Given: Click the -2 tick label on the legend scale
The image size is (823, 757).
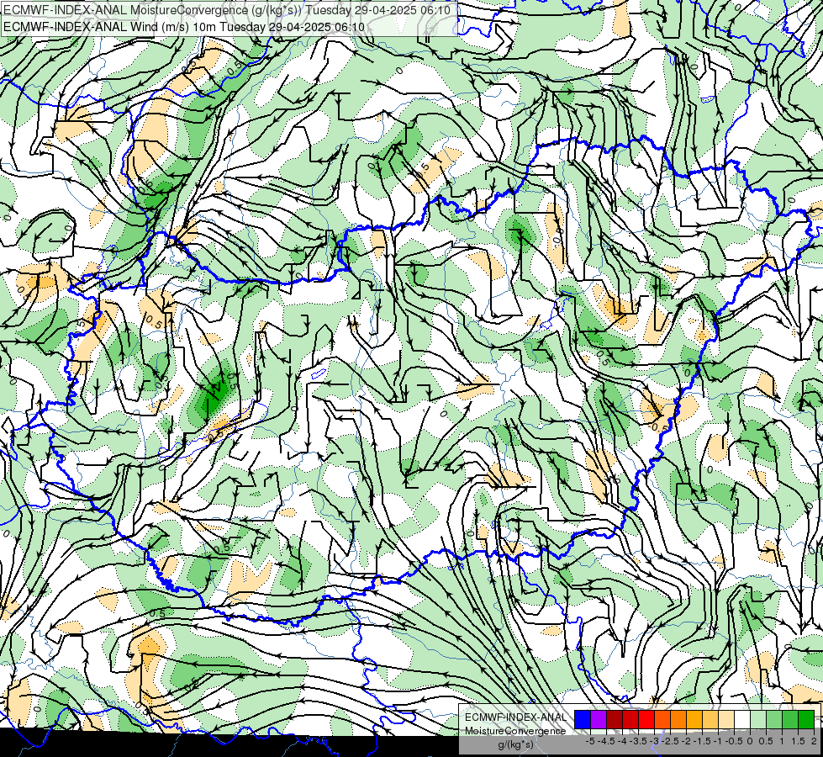Looking at the screenshot, I should 686,741.
